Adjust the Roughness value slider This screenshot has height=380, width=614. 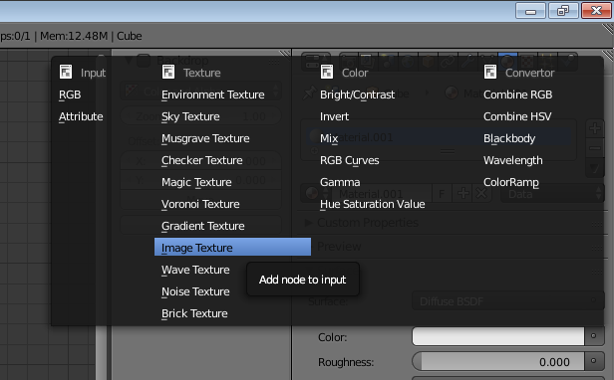click(498, 362)
